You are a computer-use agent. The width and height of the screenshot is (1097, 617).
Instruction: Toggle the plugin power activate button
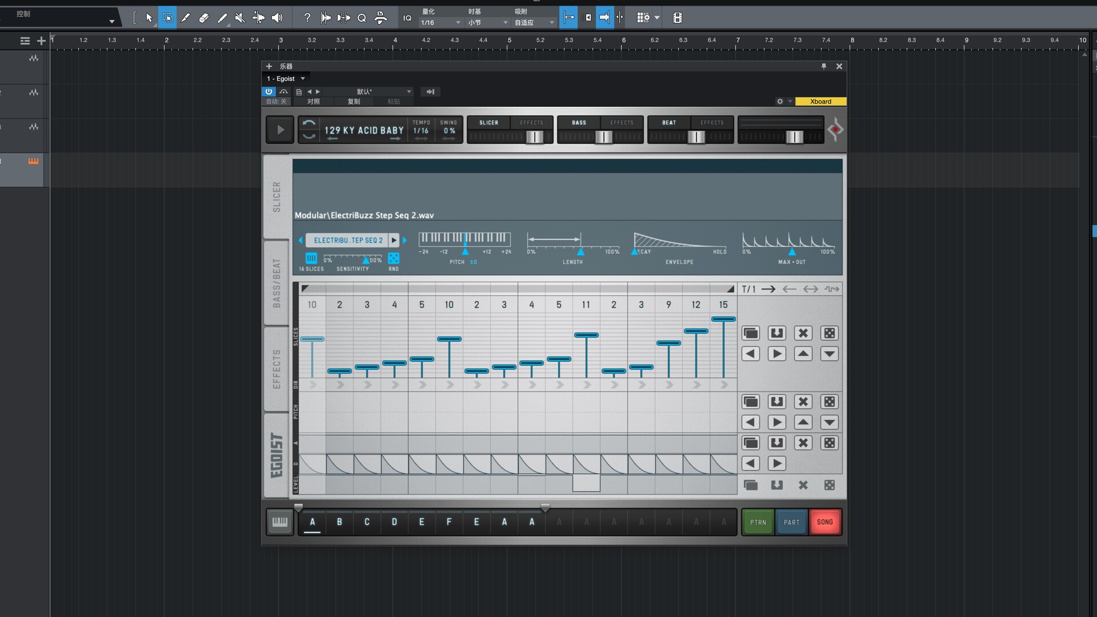click(269, 91)
